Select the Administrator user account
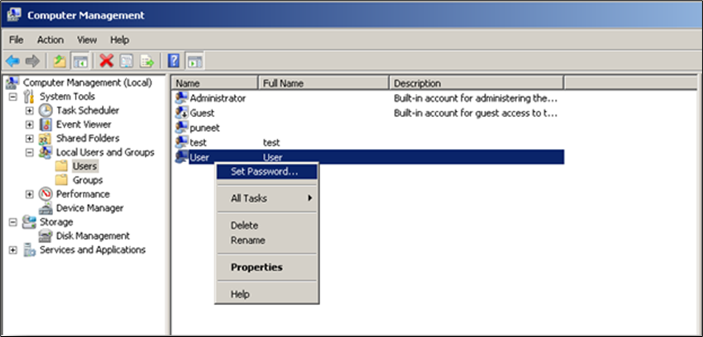This screenshot has height=337, width=703. (x=217, y=98)
